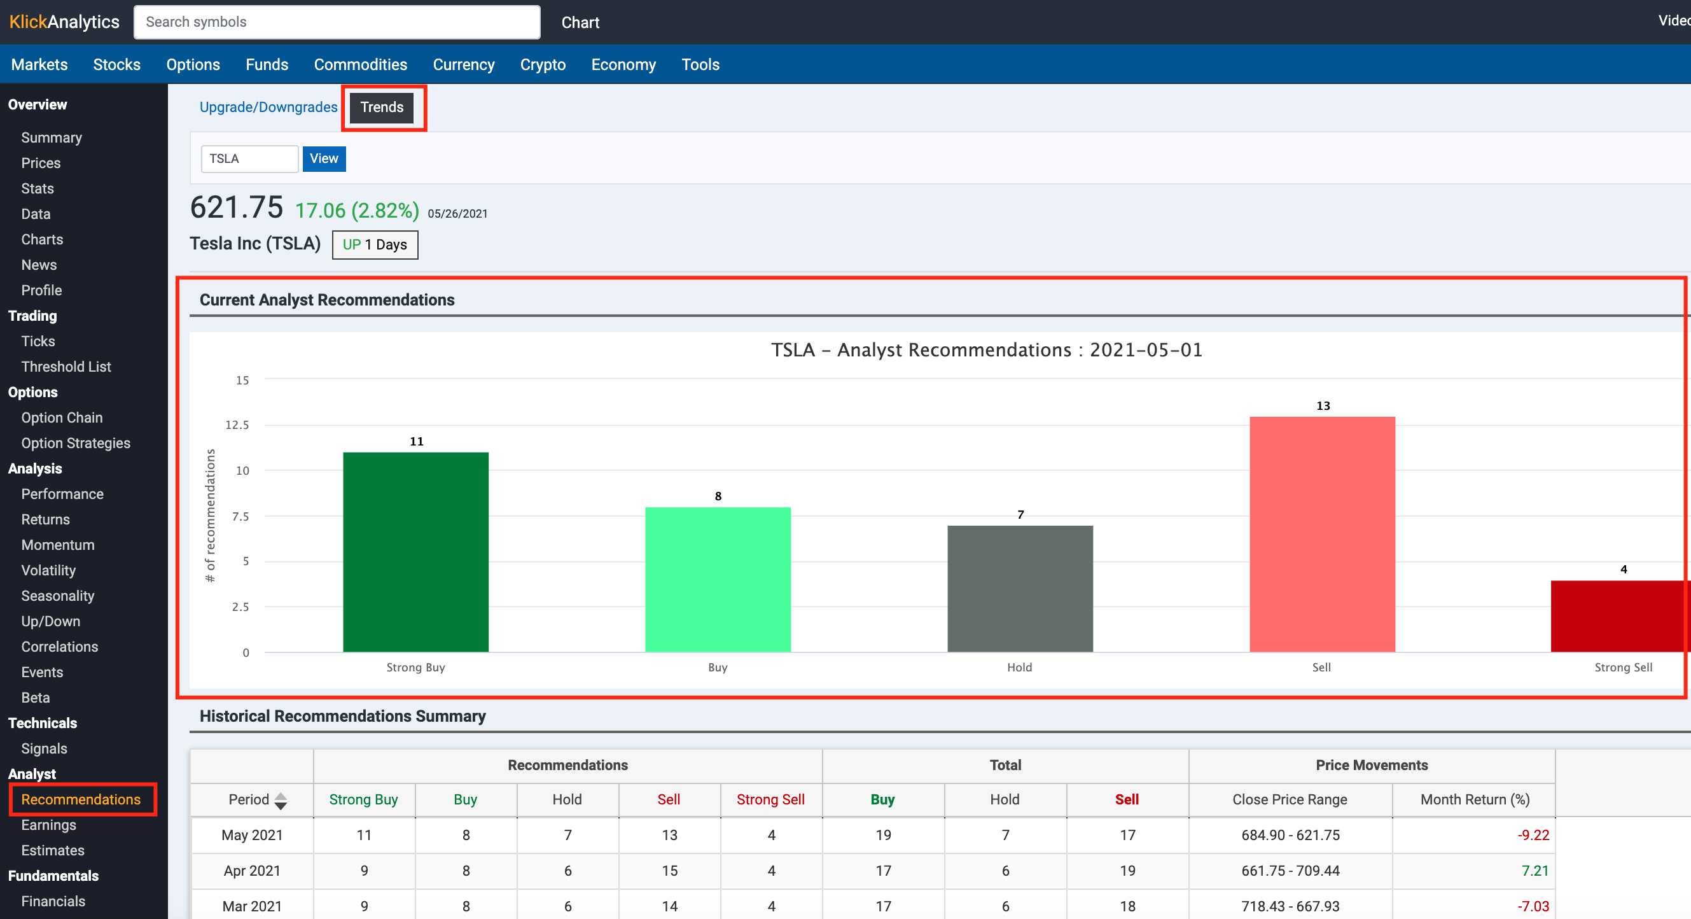Viewport: 1691px width, 919px height.
Task: Open Estimates in the sidebar
Action: click(53, 850)
